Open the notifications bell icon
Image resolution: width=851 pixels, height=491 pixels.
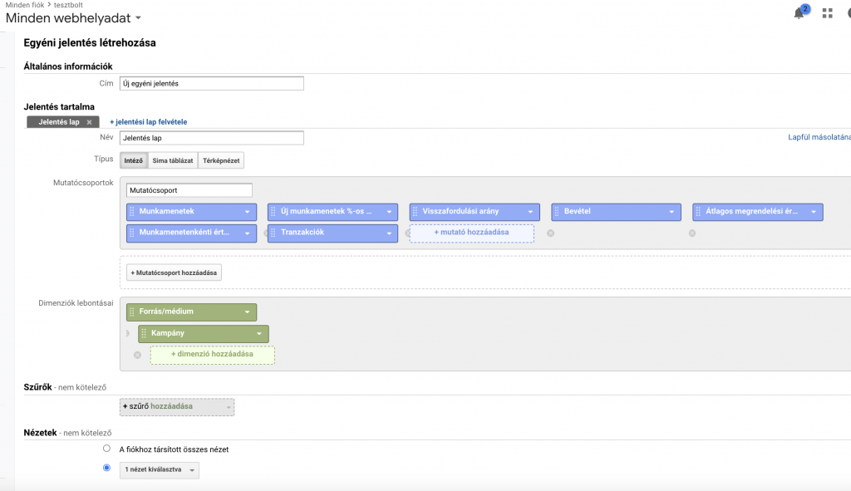799,13
